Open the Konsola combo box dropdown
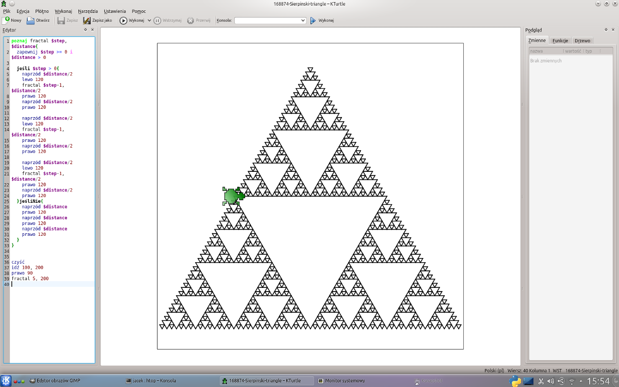This screenshot has height=387, width=619. [x=303, y=21]
